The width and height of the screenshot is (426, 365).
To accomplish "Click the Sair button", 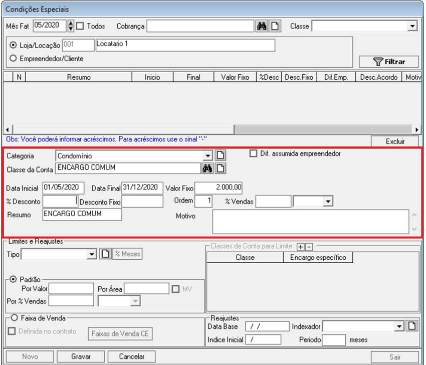I will coord(395,356).
